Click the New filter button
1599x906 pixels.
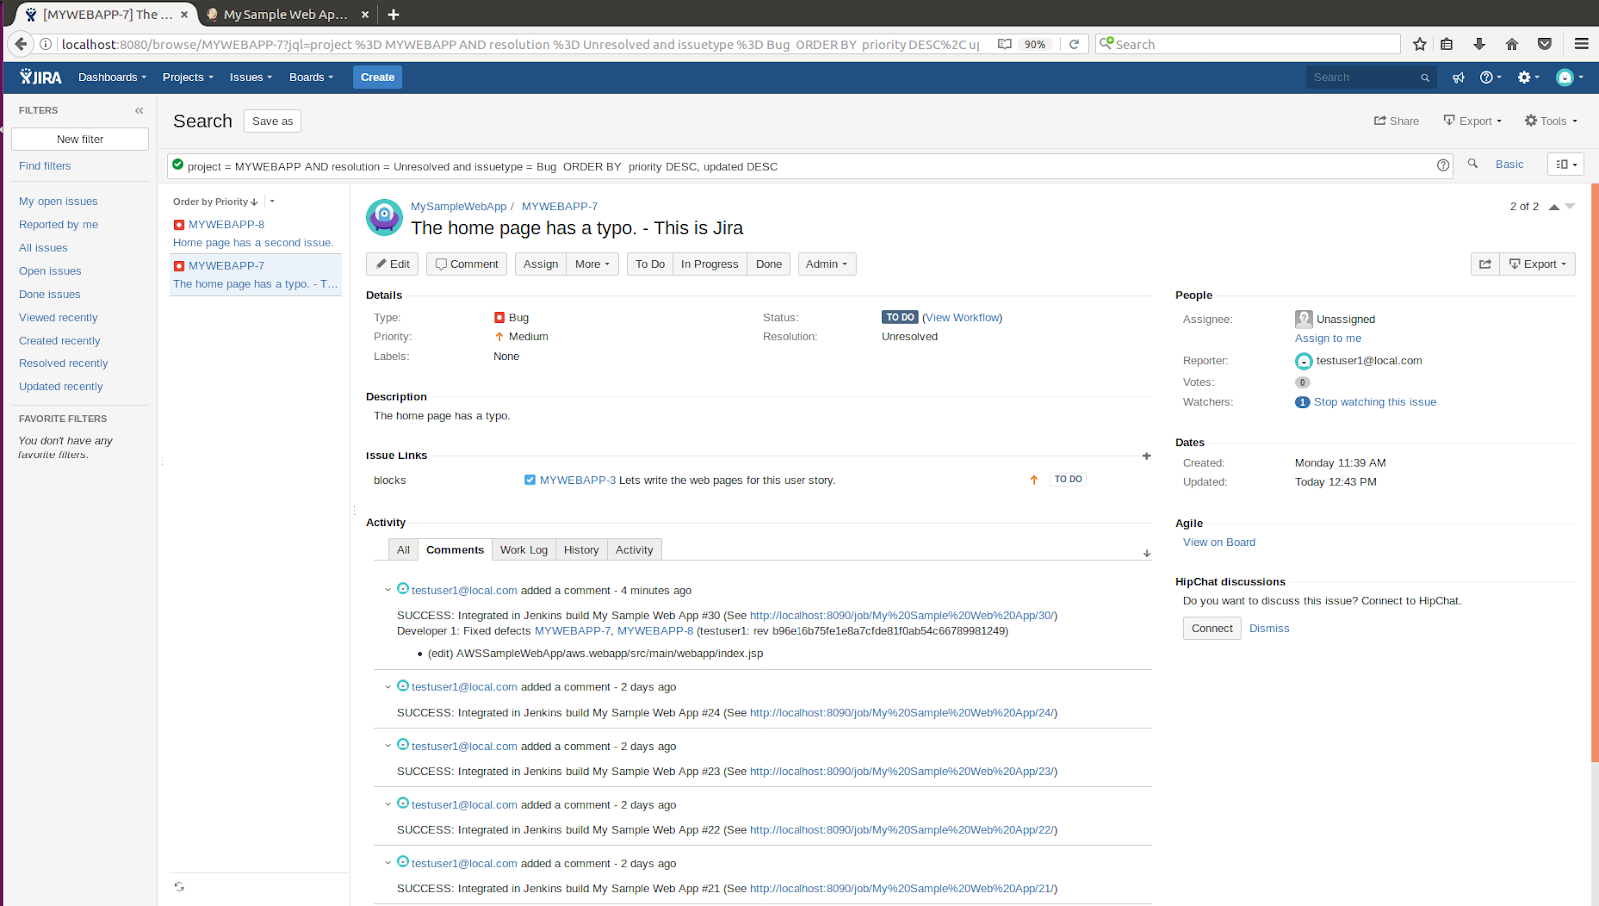80,139
